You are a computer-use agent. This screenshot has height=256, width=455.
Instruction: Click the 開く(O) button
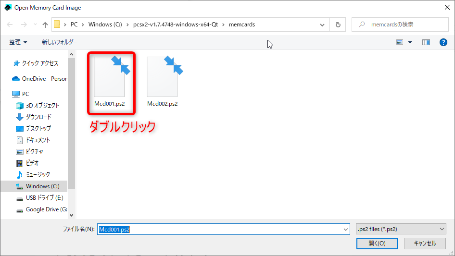377,244
